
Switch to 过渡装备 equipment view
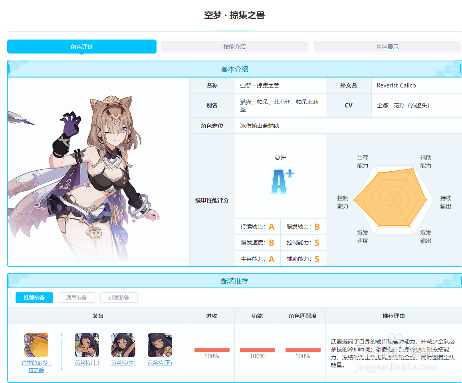tap(119, 298)
